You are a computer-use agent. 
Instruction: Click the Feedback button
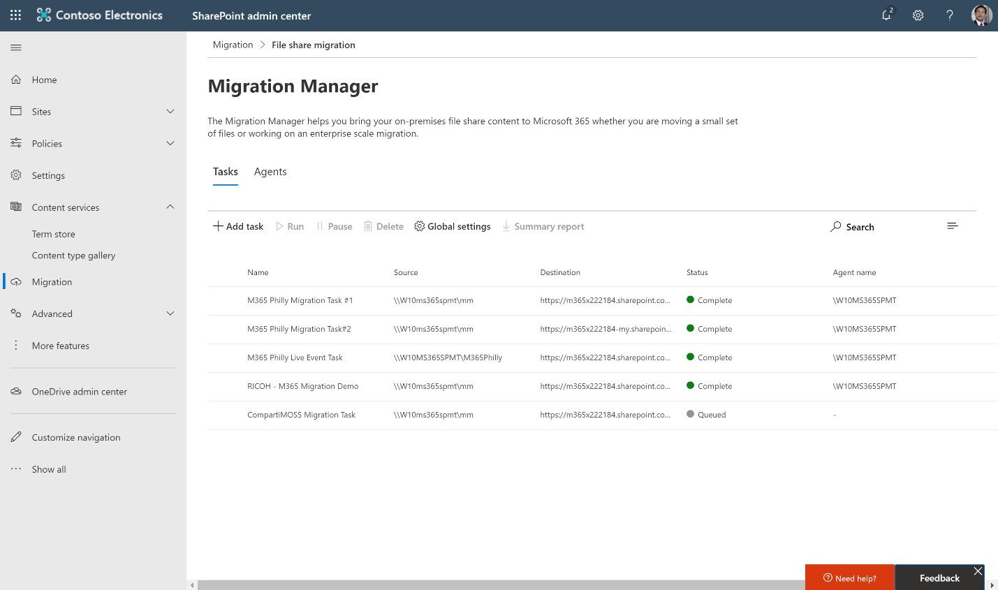[x=939, y=578]
